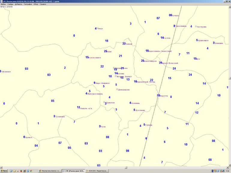This screenshot has height=173, width=231.
Task: Select the Домодедово station circle on map
Action: [117, 89]
